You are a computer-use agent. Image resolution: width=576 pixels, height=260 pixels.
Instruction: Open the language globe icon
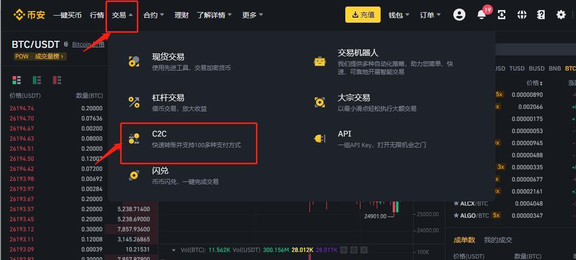521,15
